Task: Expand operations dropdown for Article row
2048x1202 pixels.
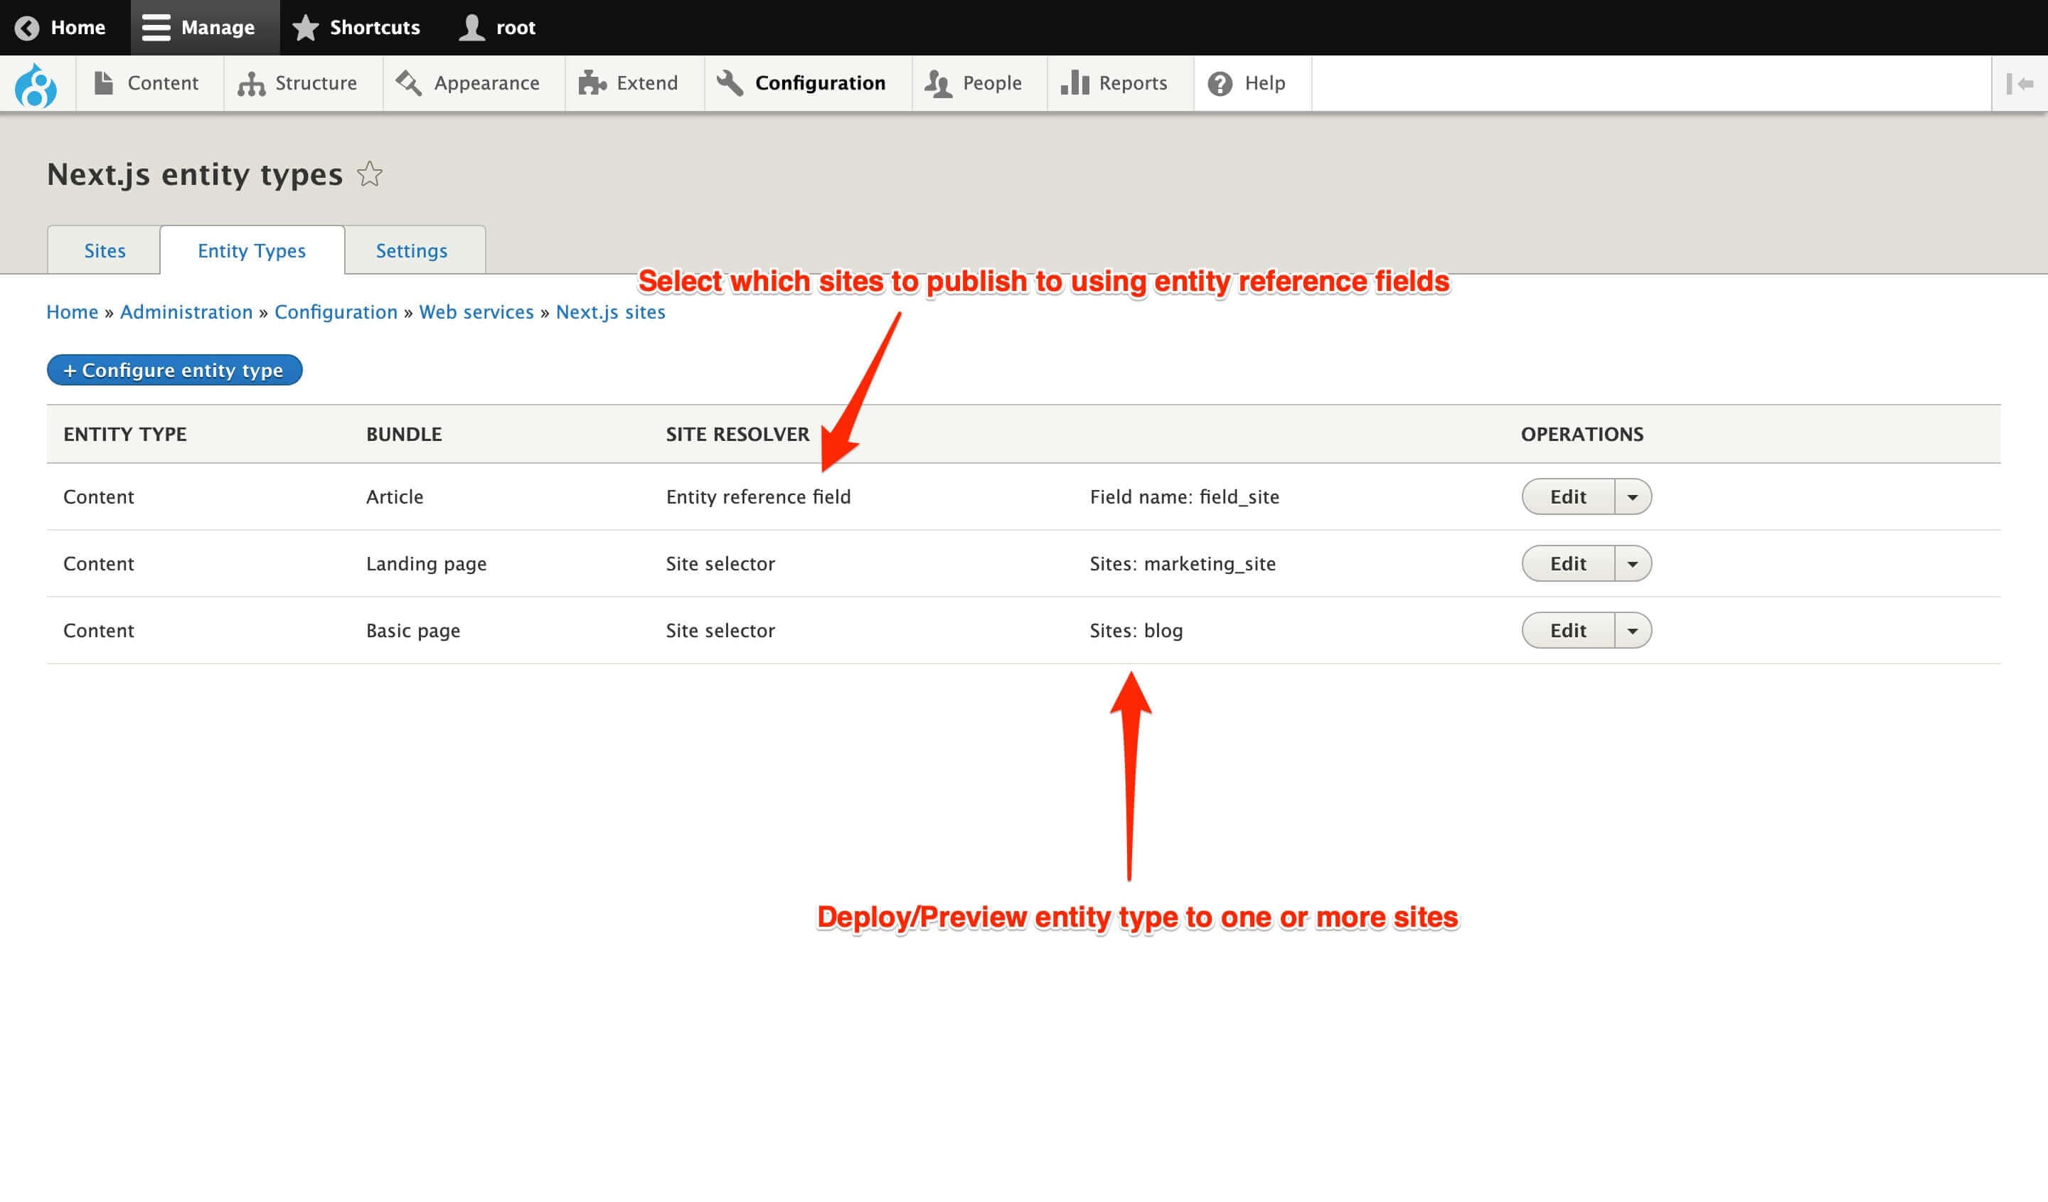Action: pos(1633,496)
